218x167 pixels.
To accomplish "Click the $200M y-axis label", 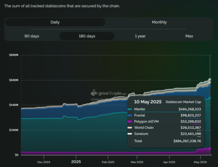I will tap(14, 130).
